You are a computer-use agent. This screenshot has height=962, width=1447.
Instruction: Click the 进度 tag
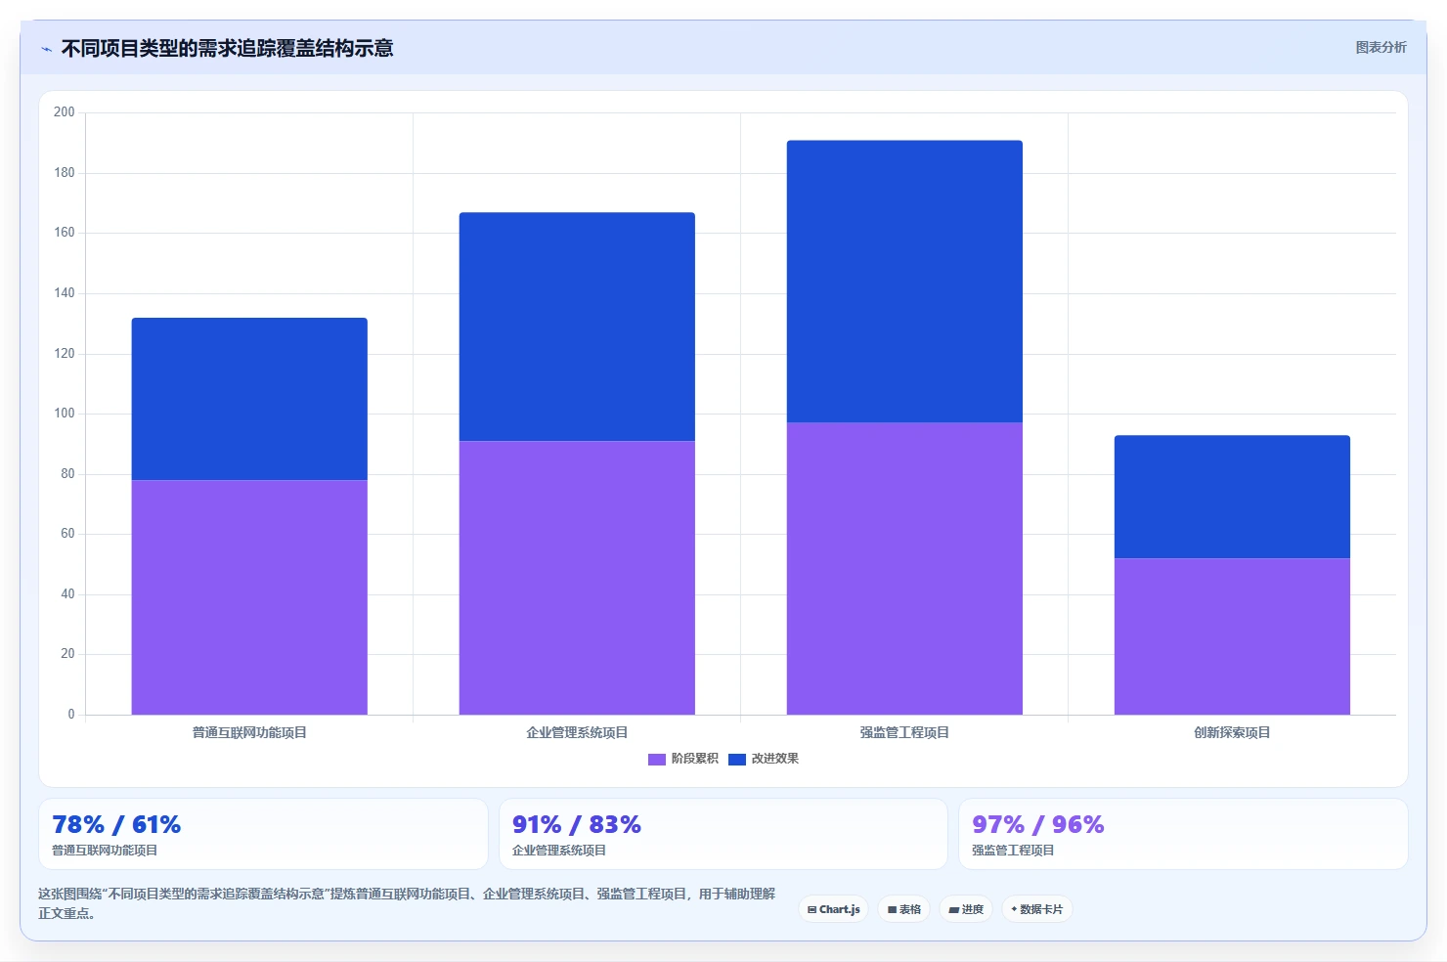click(966, 909)
